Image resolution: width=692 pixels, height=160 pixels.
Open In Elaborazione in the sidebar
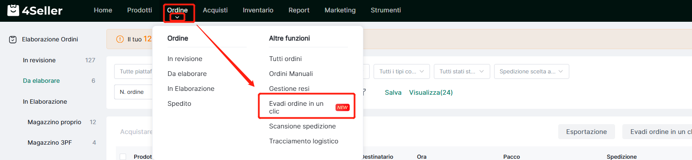(45, 102)
